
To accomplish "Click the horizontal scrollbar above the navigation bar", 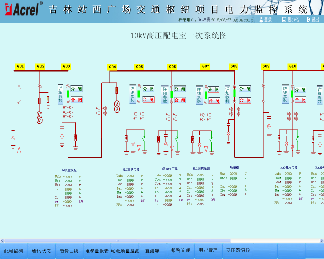I will [162, 240].
